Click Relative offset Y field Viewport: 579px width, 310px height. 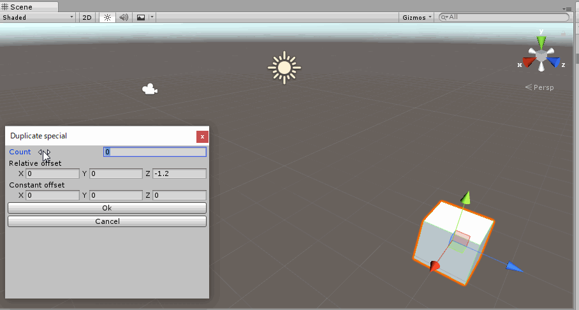pos(116,173)
